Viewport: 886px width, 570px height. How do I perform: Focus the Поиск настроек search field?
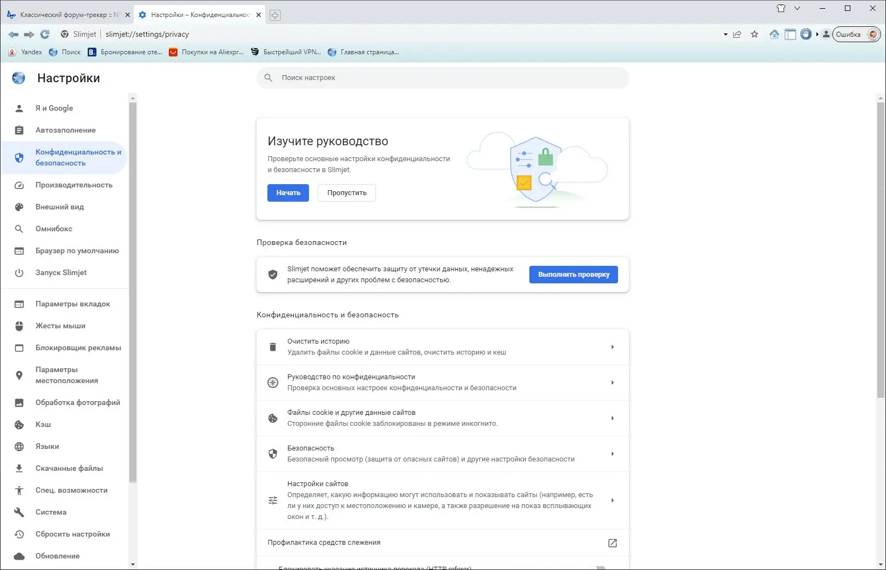[442, 78]
